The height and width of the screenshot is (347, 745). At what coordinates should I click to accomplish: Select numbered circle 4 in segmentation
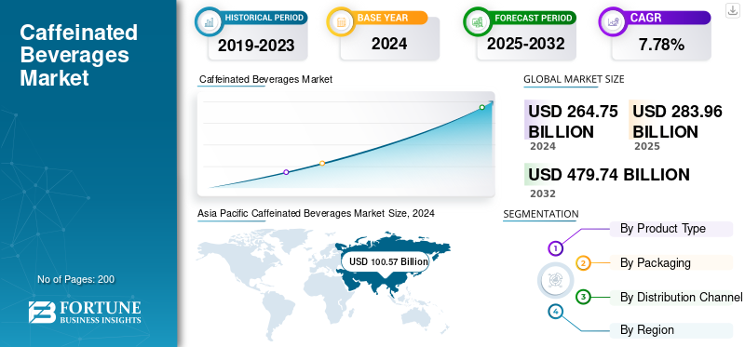555,312
